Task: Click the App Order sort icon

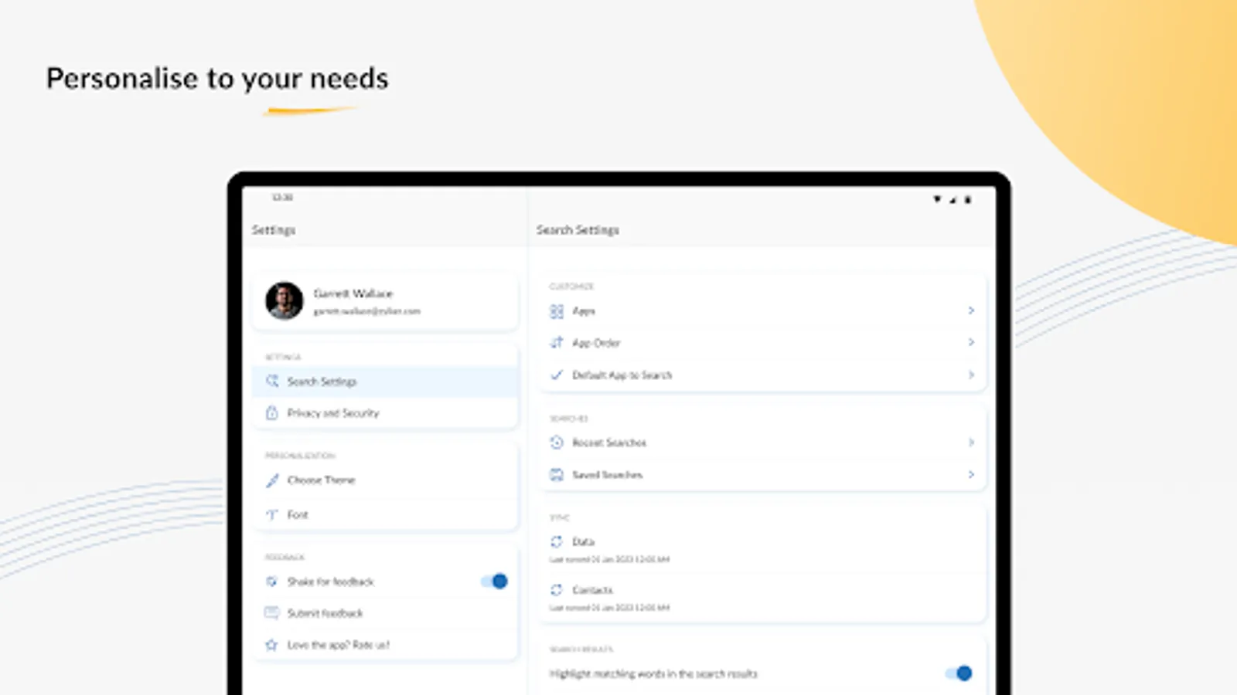Action: (x=557, y=343)
